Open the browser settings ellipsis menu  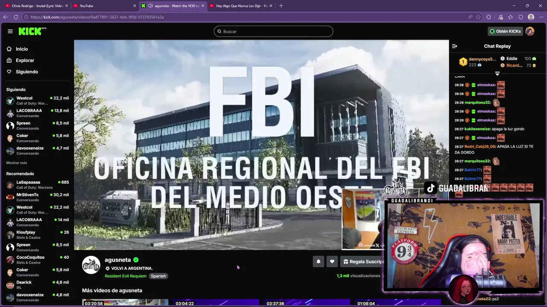click(x=541, y=17)
